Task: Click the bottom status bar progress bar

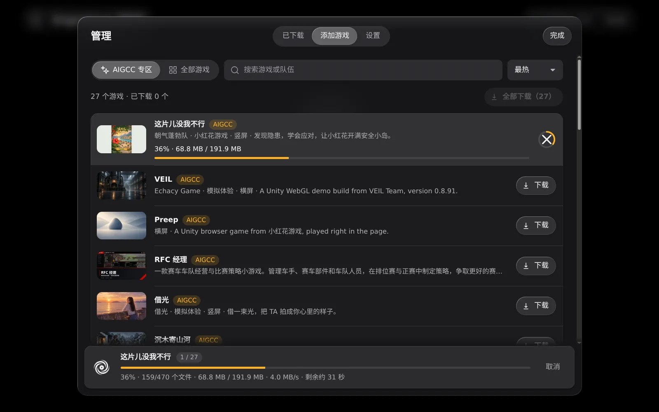Action: (x=325, y=368)
